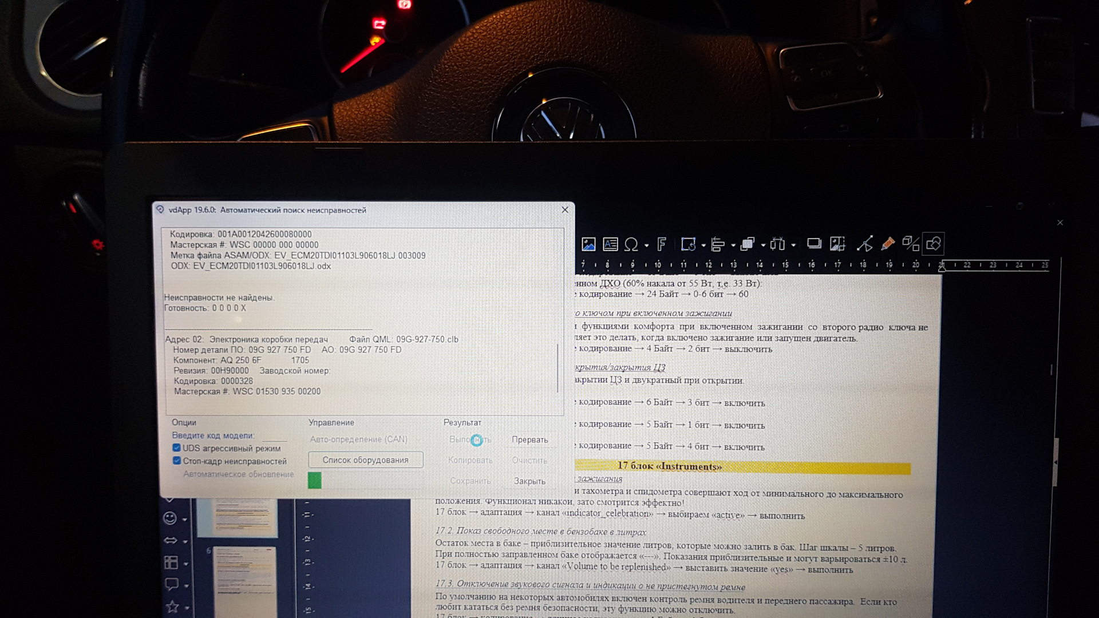Viewport: 1099px width, 618px height.
Task: Expand the block arrows dropdown
Action: [x=185, y=541]
